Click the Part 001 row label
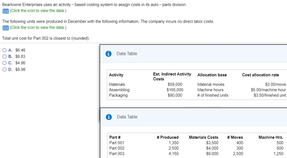Screen dimensions: 287x158 pyautogui.click(x=117, y=143)
